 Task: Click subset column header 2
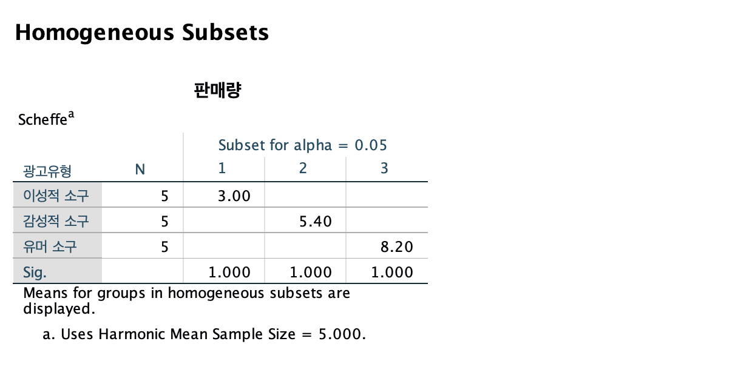303,169
